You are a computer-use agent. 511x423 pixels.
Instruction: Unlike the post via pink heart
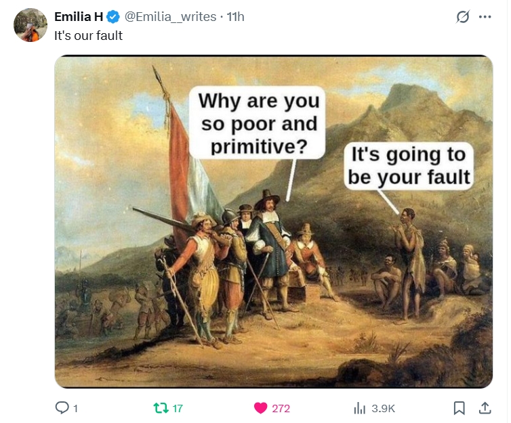click(x=261, y=407)
